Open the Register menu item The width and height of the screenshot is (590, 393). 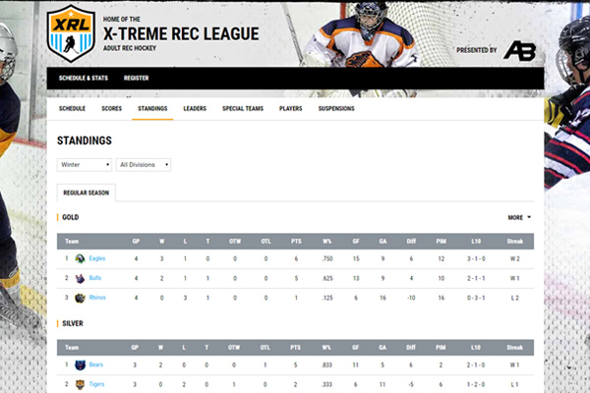click(136, 78)
